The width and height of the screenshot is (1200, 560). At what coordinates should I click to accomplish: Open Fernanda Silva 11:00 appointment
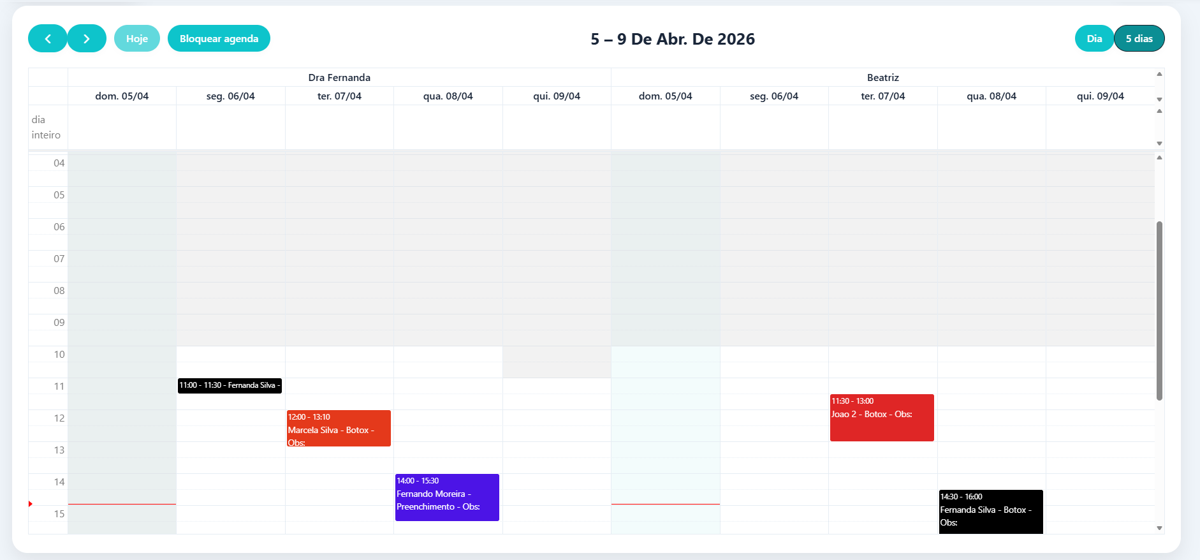point(230,386)
